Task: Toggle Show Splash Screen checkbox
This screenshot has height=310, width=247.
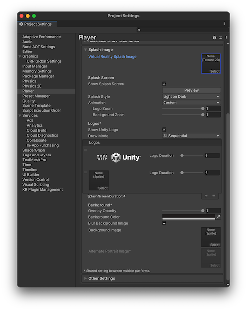Action: click(x=164, y=84)
